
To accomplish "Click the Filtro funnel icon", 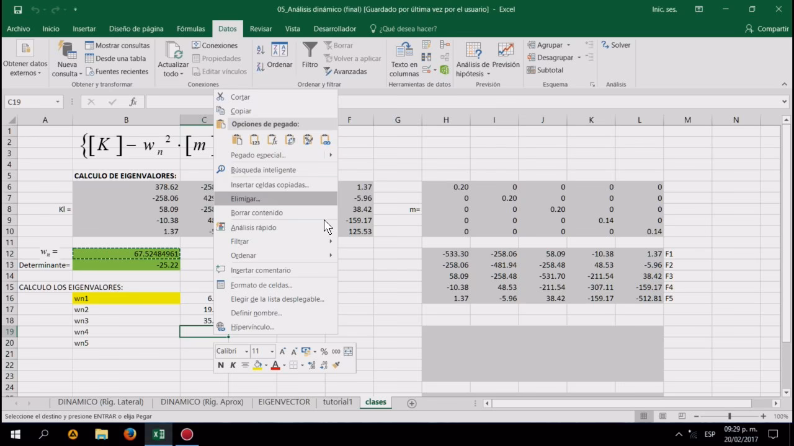I will click(x=310, y=51).
